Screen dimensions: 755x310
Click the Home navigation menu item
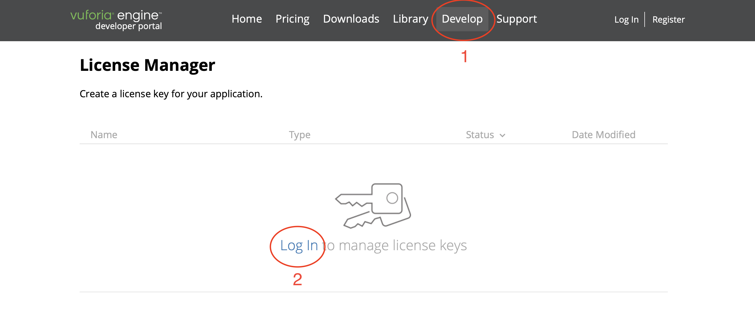click(x=246, y=19)
